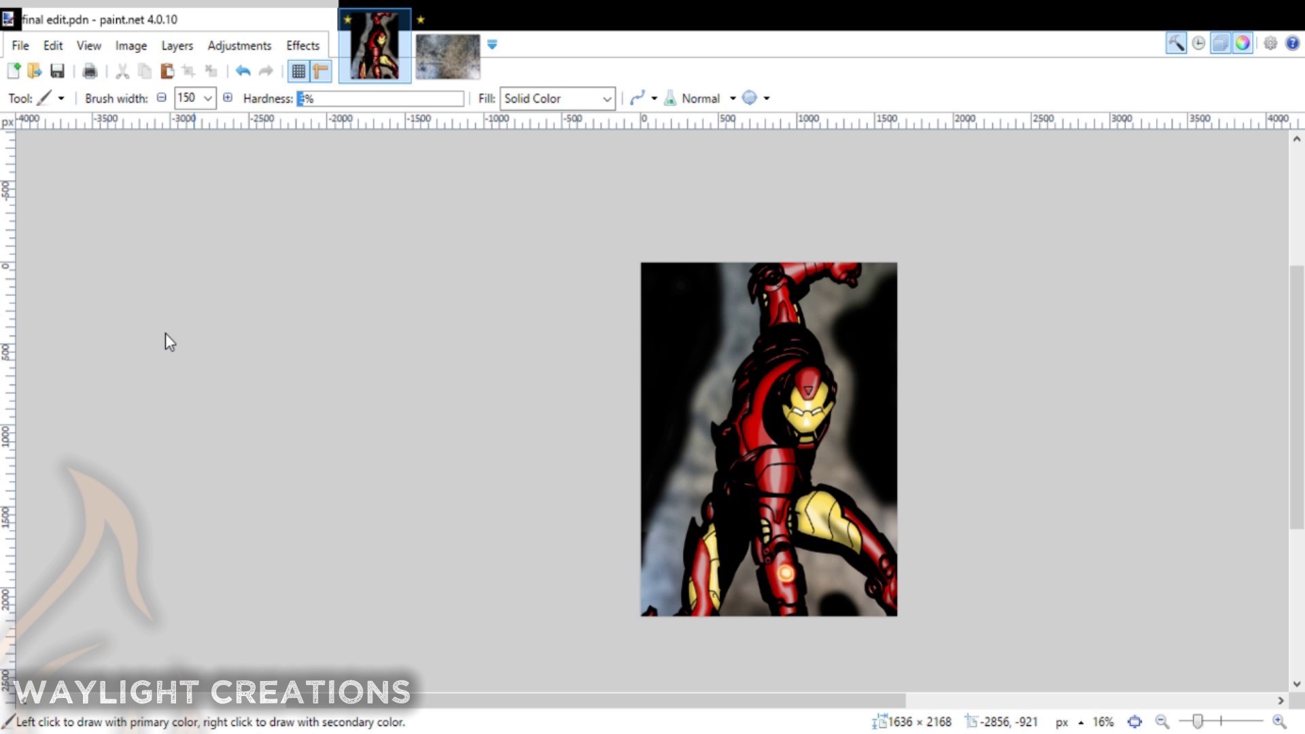Click the zoom to window icon
Image resolution: width=1305 pixels, height=734 pixels.
click(1134, 722)
